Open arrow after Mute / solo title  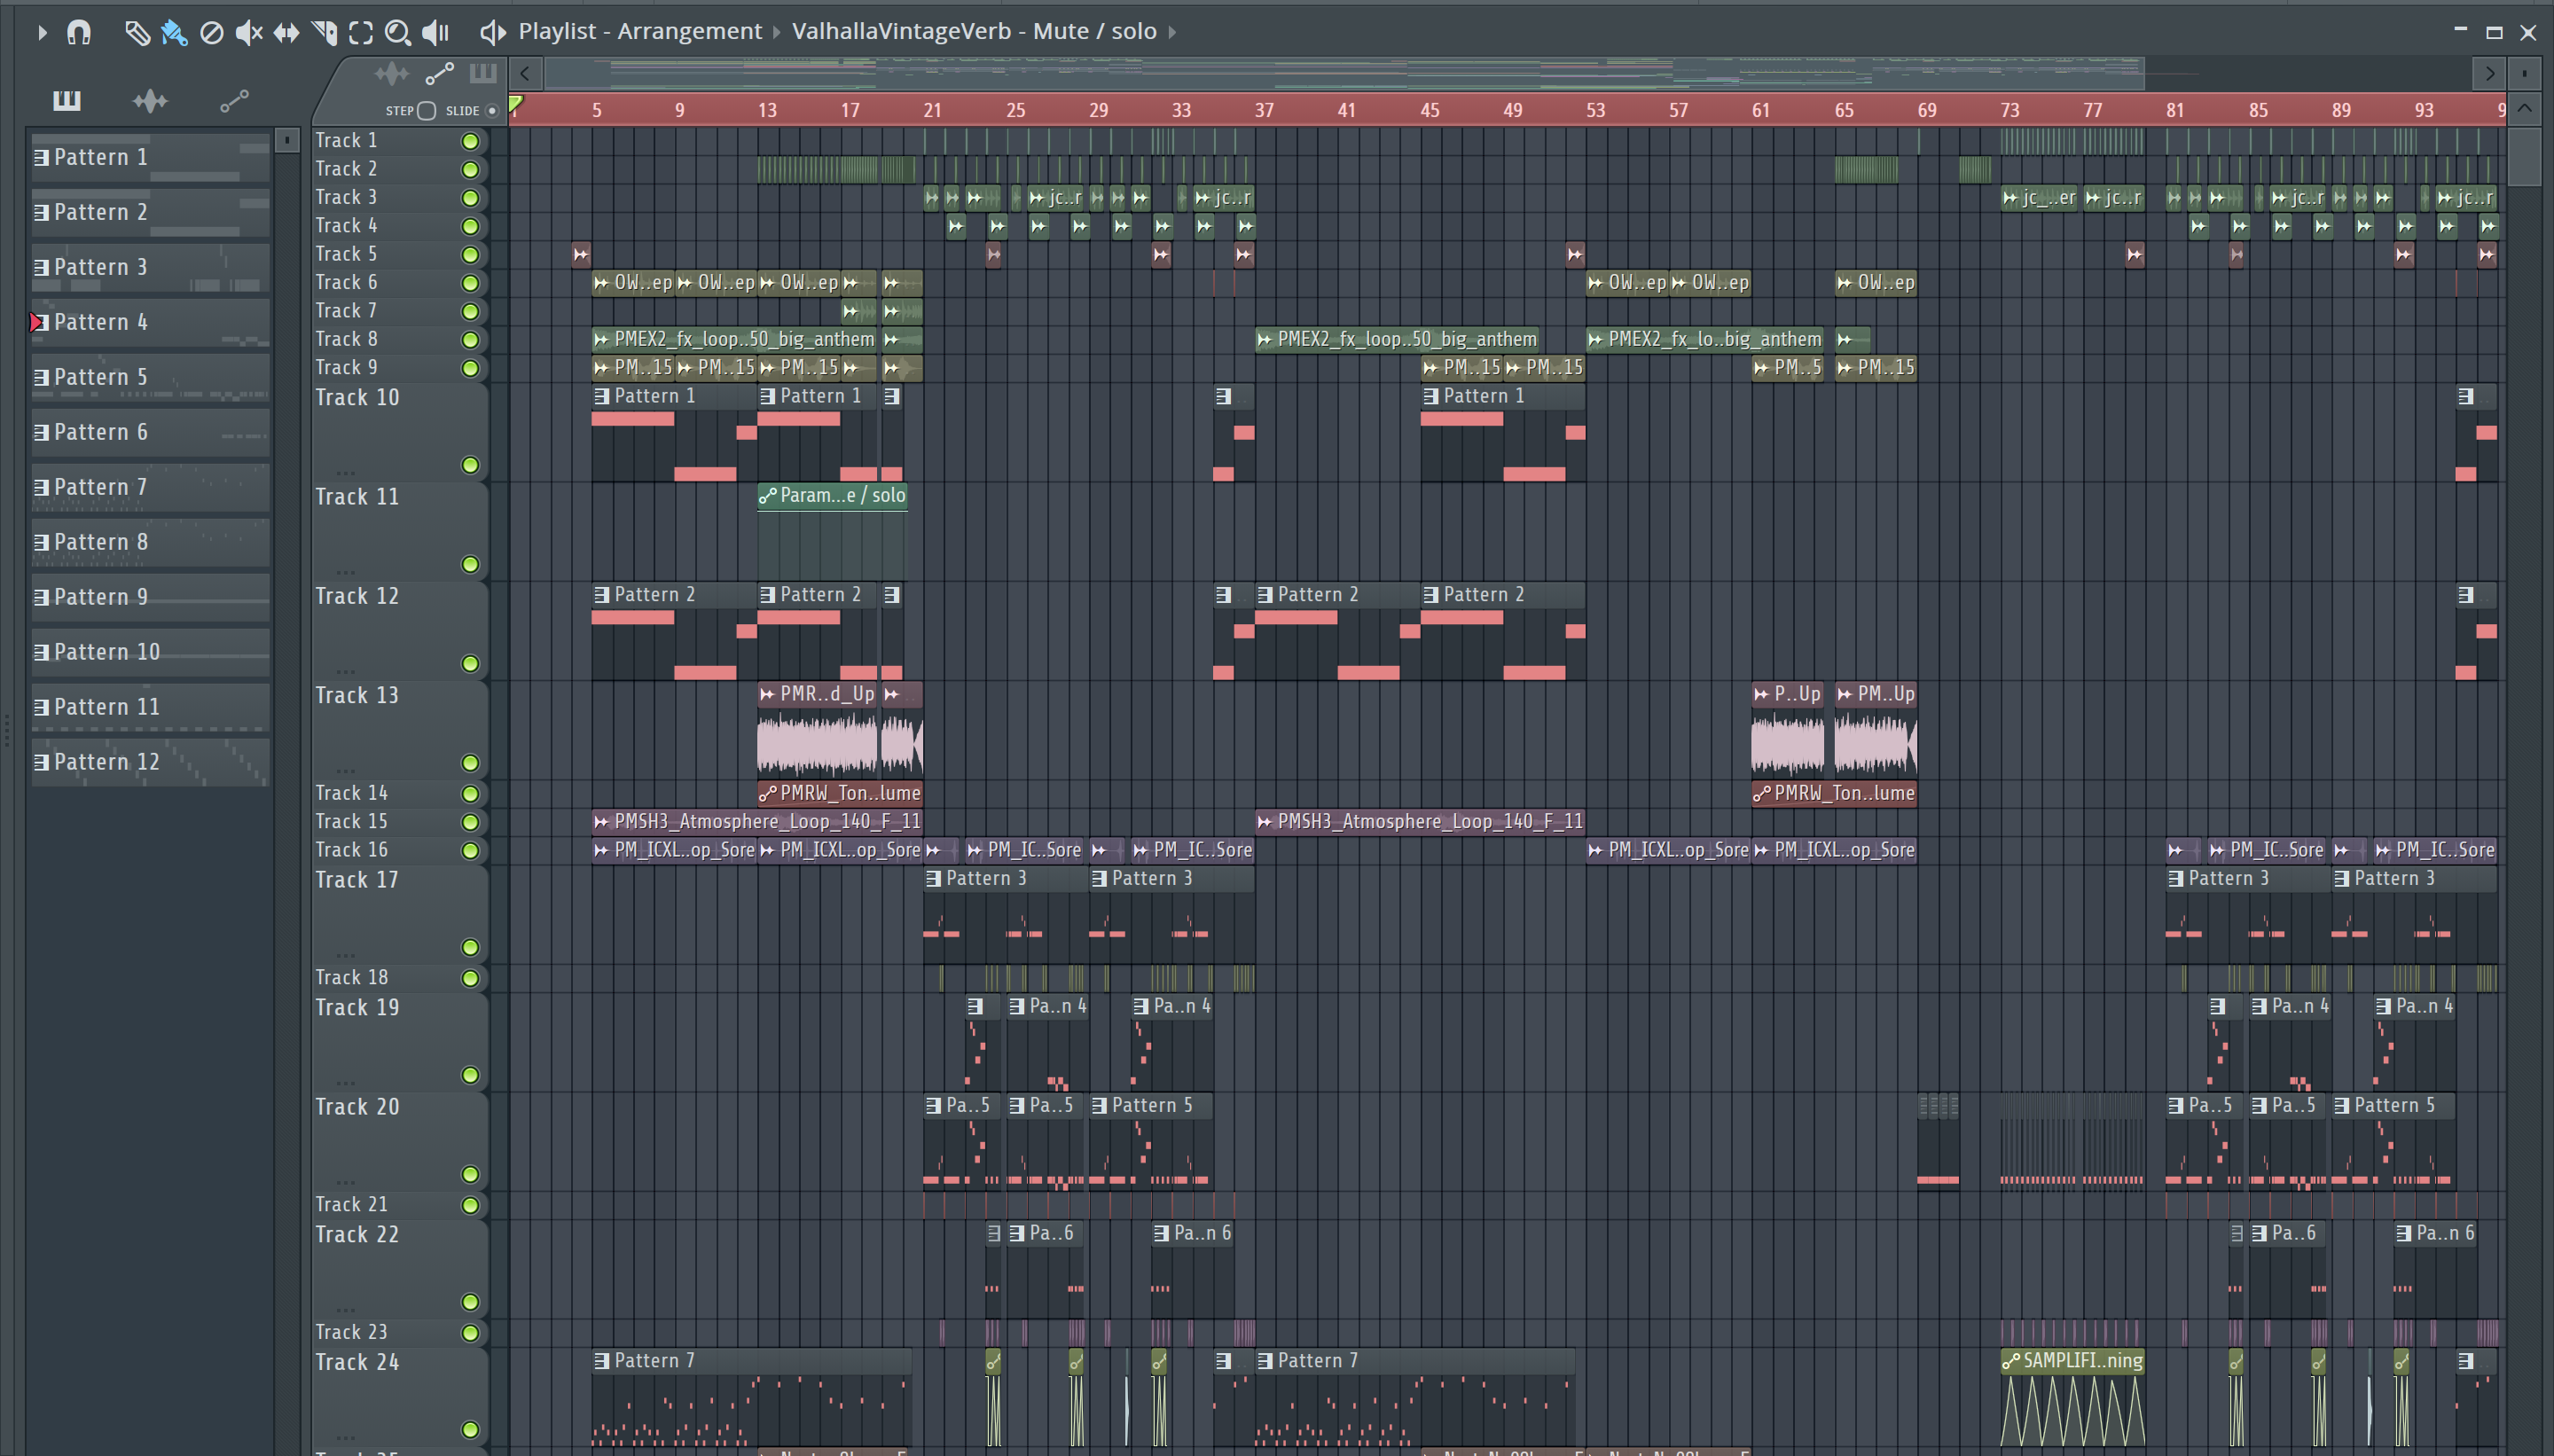coord(1172,32)
